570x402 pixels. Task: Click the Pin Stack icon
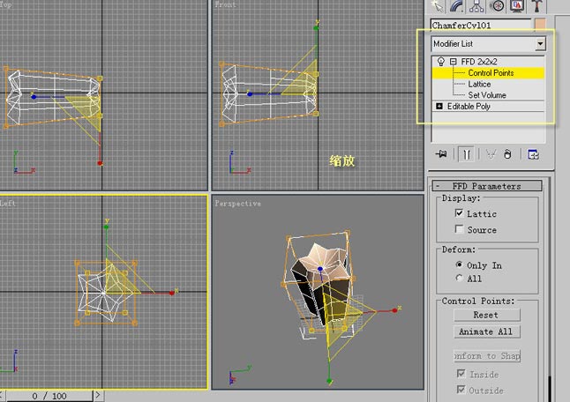(441, 154)
